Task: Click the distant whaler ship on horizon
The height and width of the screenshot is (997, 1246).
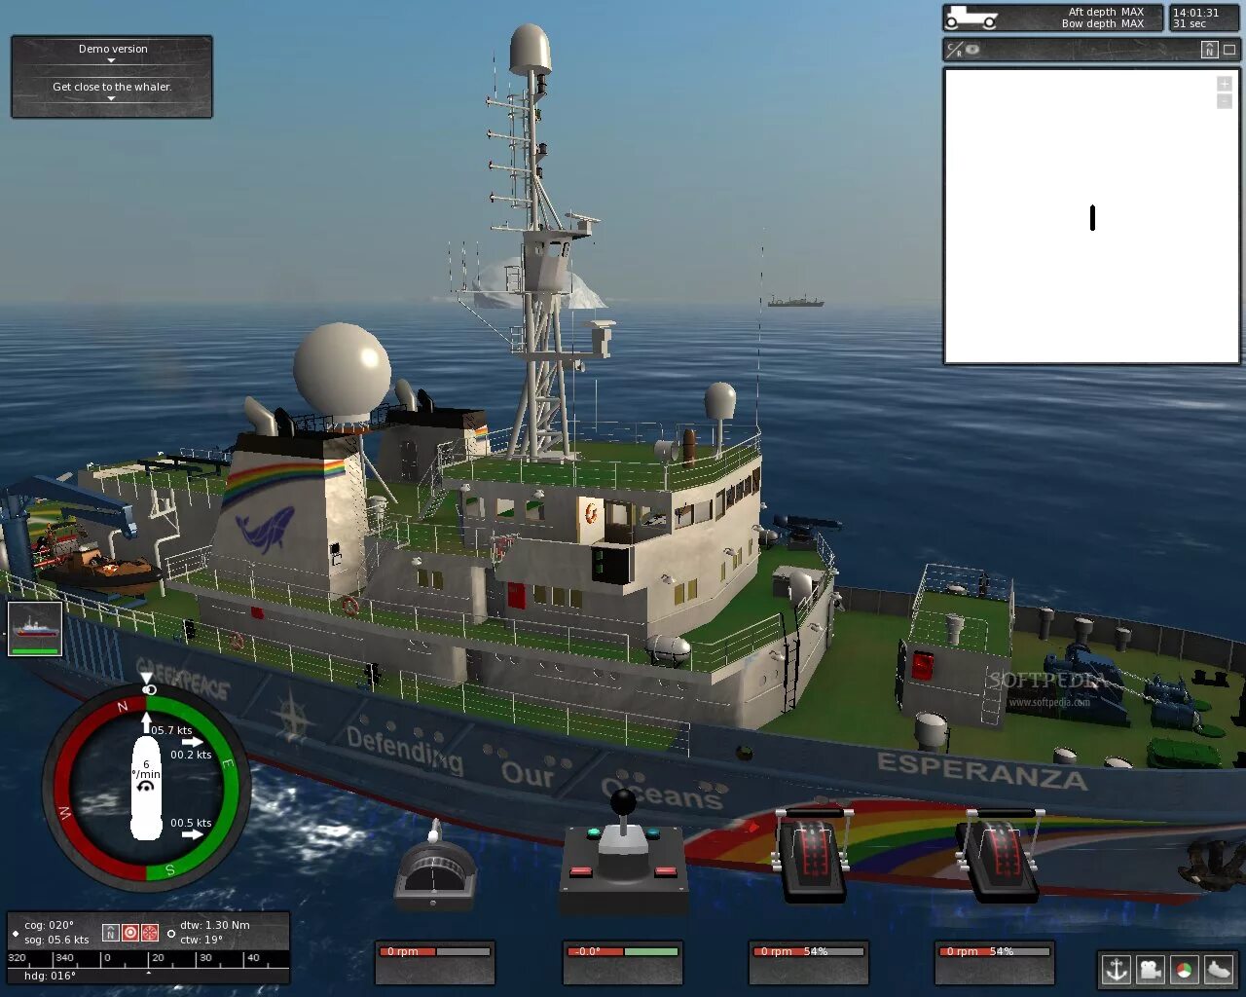Action: pos(795,301)
